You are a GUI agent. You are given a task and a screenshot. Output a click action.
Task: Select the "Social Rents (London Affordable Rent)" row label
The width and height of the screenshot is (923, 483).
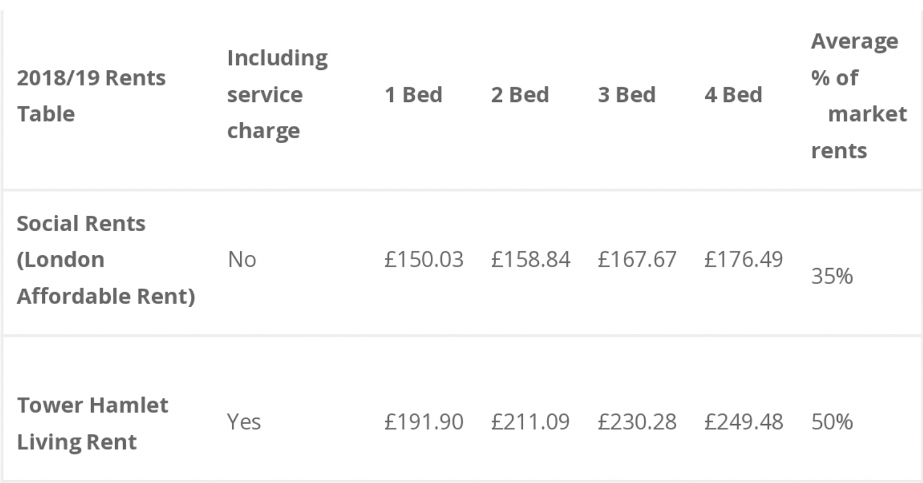click(x=106, y=260)
